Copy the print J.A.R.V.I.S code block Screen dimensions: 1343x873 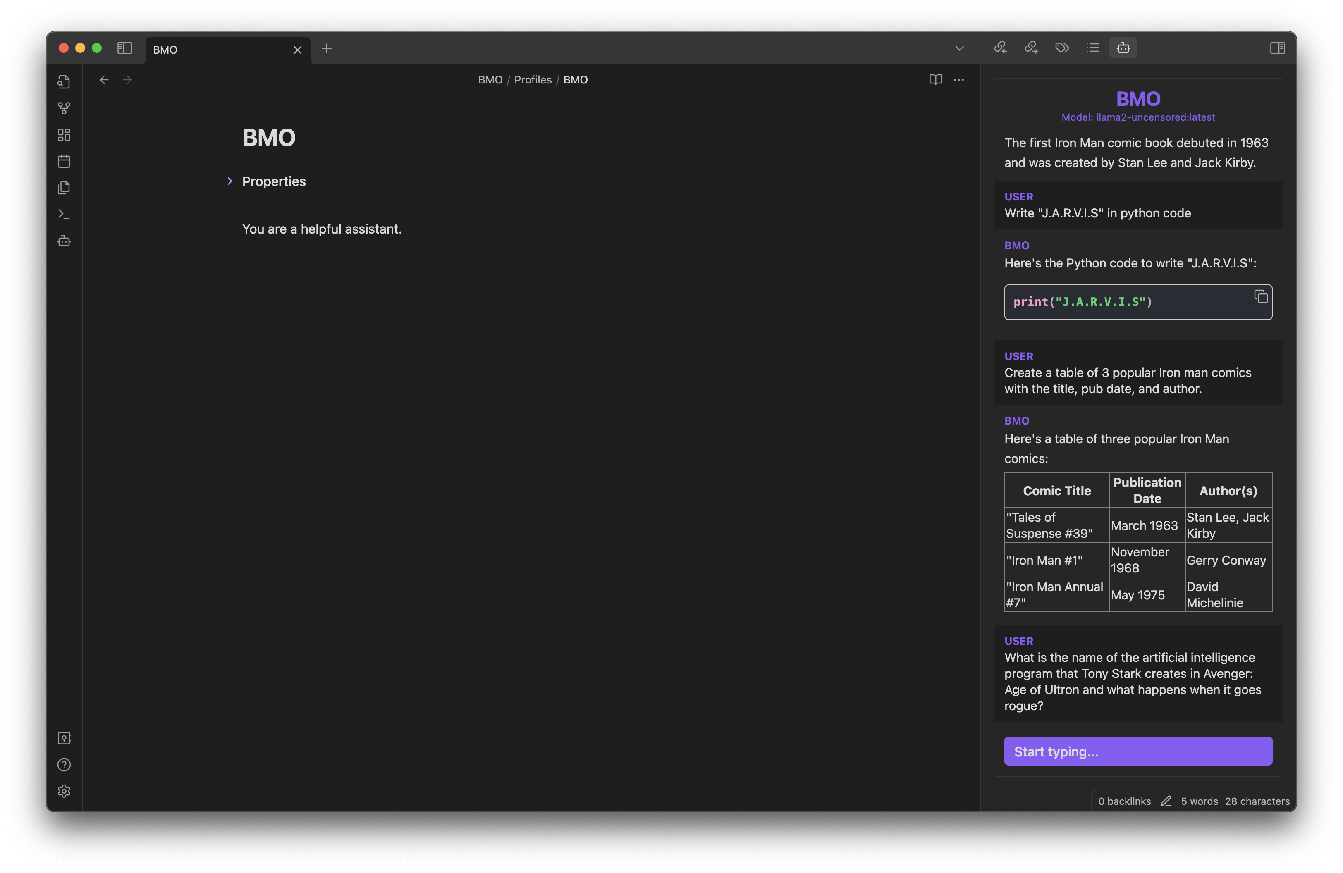pyautogui.click(x=1261, y=297)
